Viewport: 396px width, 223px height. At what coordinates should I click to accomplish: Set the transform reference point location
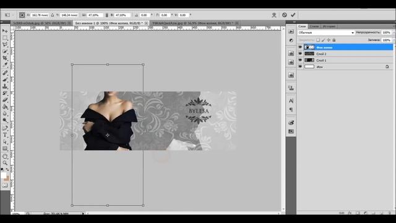click(x=22, y=15)
